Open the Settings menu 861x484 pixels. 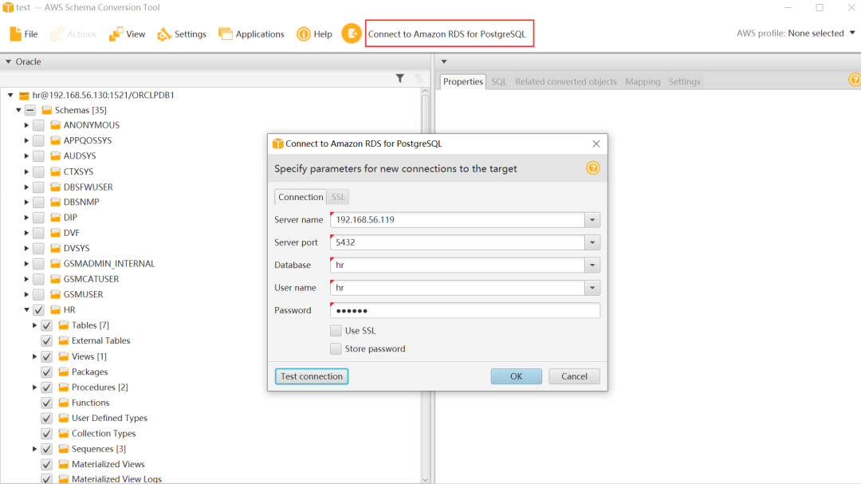(181, 34)
